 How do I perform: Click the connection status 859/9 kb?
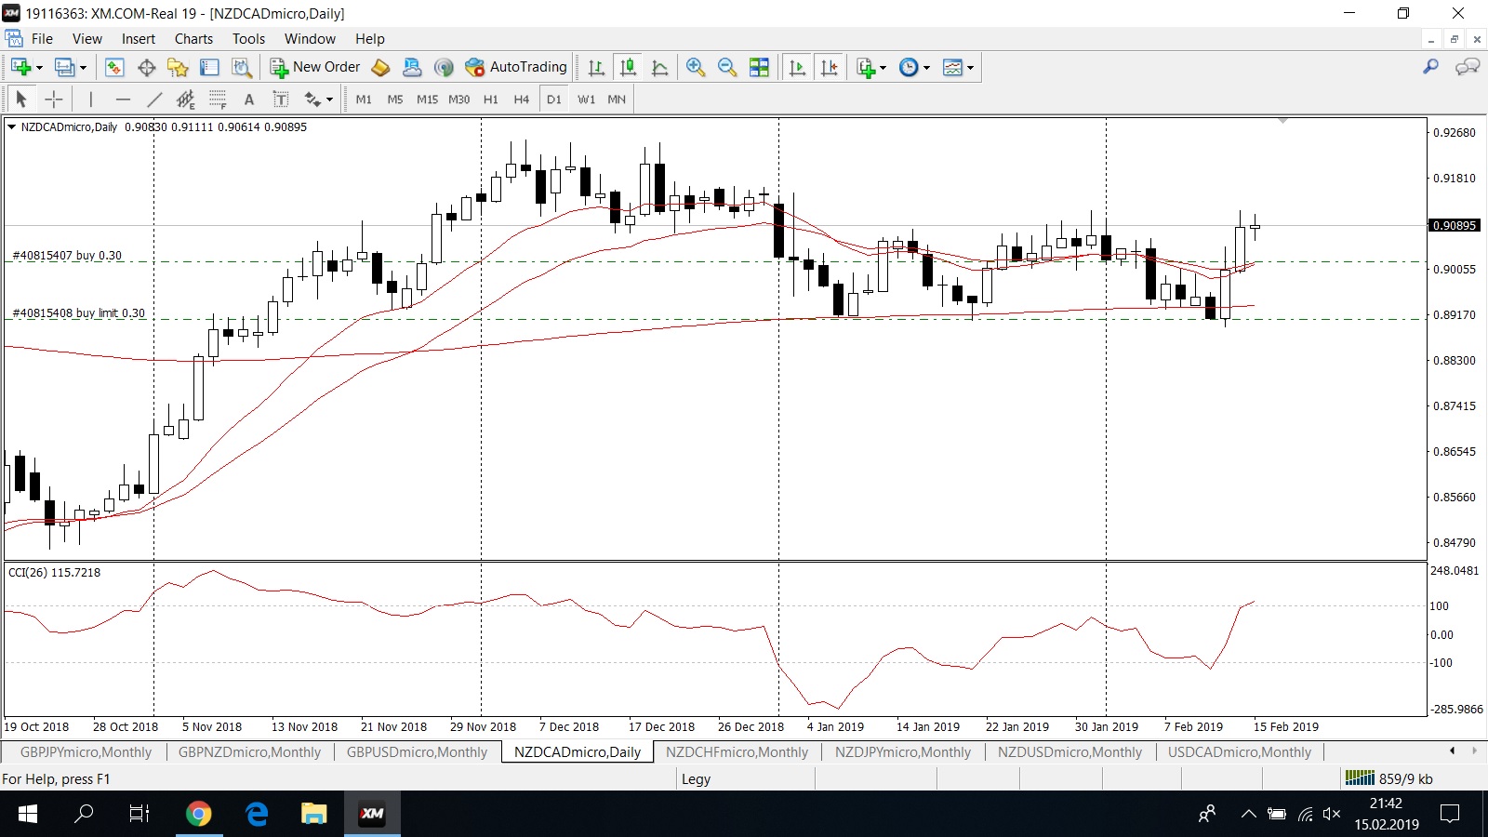pyautogui.click(x=1389, y=779)
